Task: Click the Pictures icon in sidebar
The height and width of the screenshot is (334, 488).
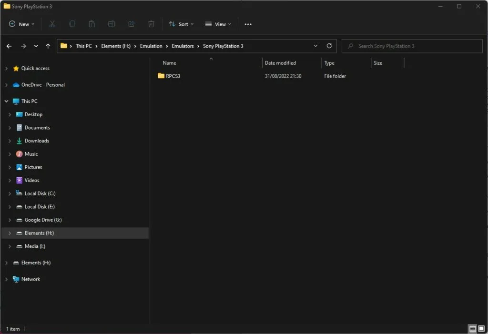Action: click(19, 167)
